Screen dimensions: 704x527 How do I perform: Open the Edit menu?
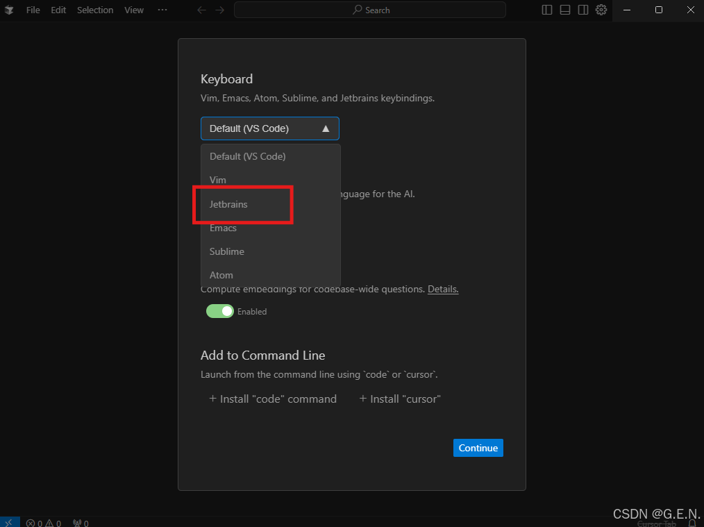click(x=58, y=10)
